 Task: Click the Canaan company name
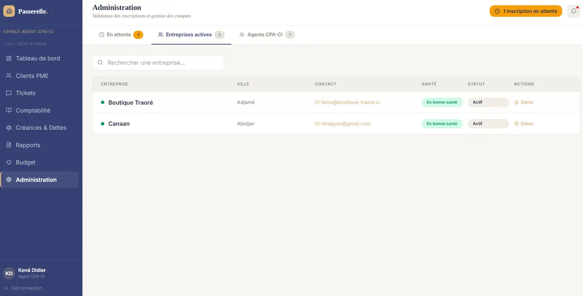pyautogui.click(x=119, y=124)
